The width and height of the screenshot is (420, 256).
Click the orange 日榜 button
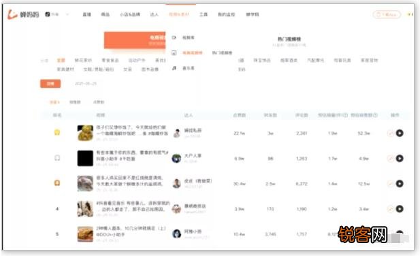[x=50, y=84]
